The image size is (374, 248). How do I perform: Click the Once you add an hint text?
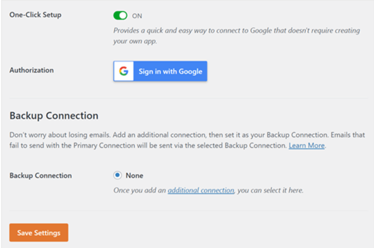pos(140,190)
